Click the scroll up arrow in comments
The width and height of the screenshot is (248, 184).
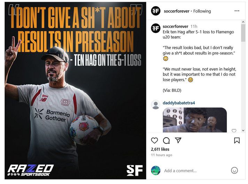pos(243,22)
